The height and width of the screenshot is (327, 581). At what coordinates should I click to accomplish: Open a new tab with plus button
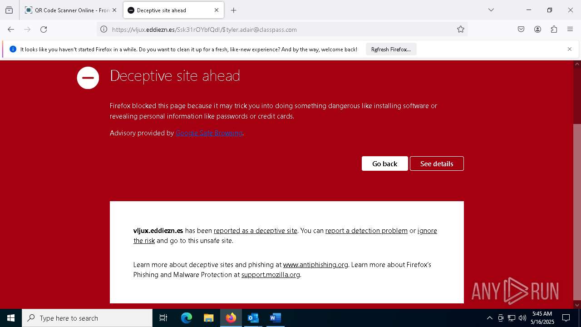click(x=233, y=10)
